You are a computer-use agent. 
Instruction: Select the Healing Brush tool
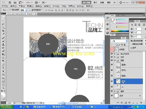pyautogui.click(x=3, y=38)
